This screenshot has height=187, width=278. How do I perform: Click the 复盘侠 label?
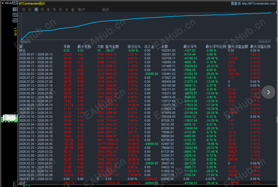coord(236,4)
